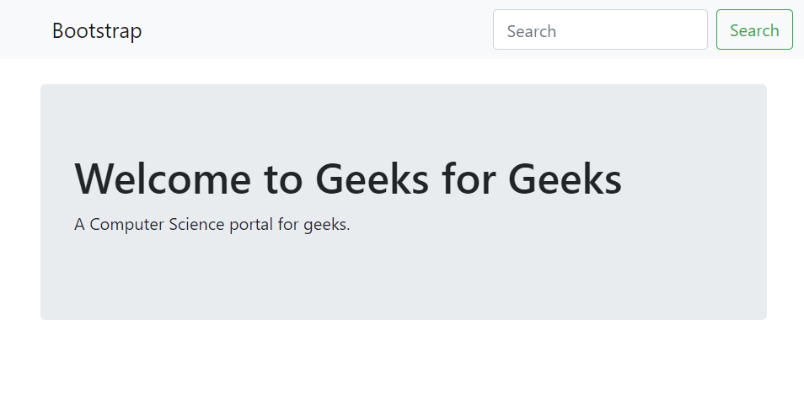Click the last "Geeks" in the heading
Viewport: 804px width, 400px height.
click(x=565, y=179)
